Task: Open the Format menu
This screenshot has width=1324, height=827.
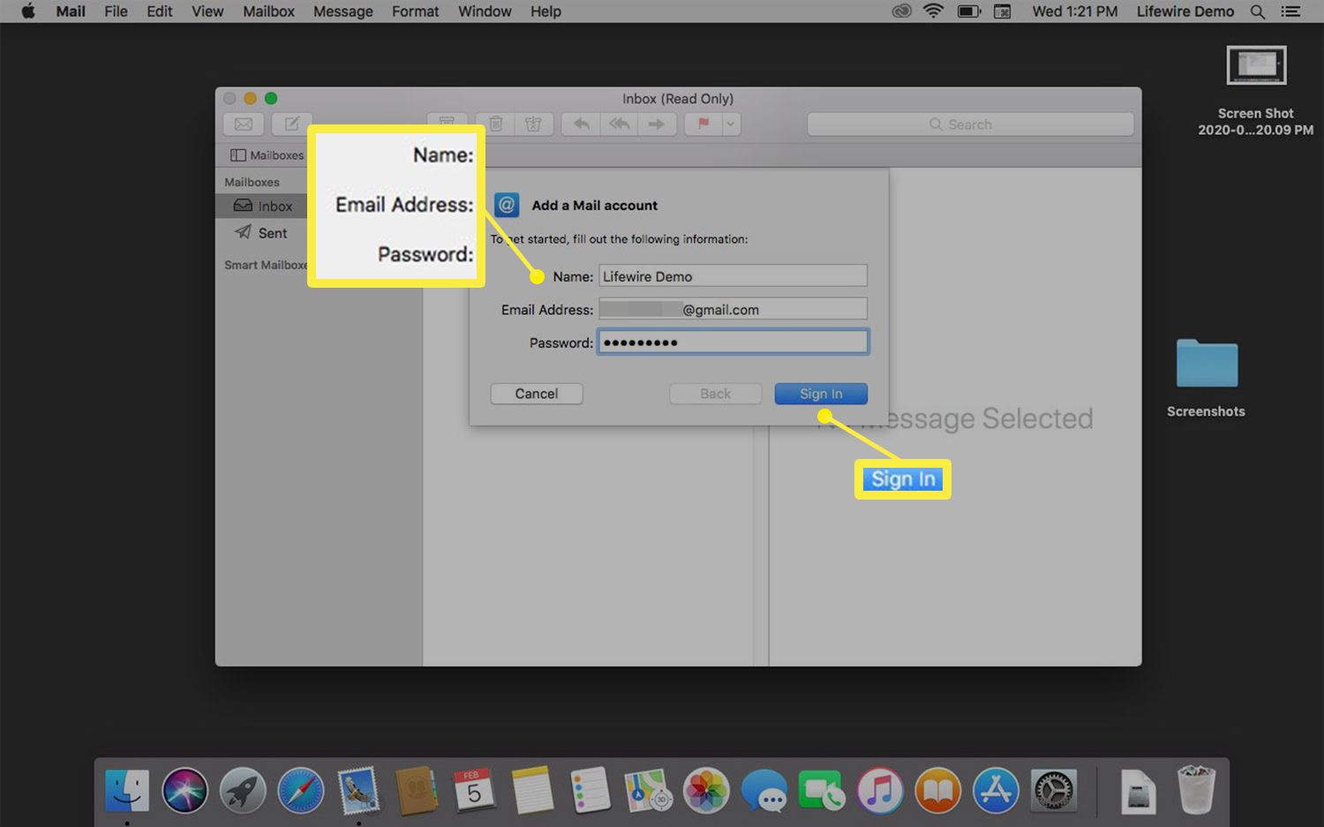Action: tap(416, 11)
